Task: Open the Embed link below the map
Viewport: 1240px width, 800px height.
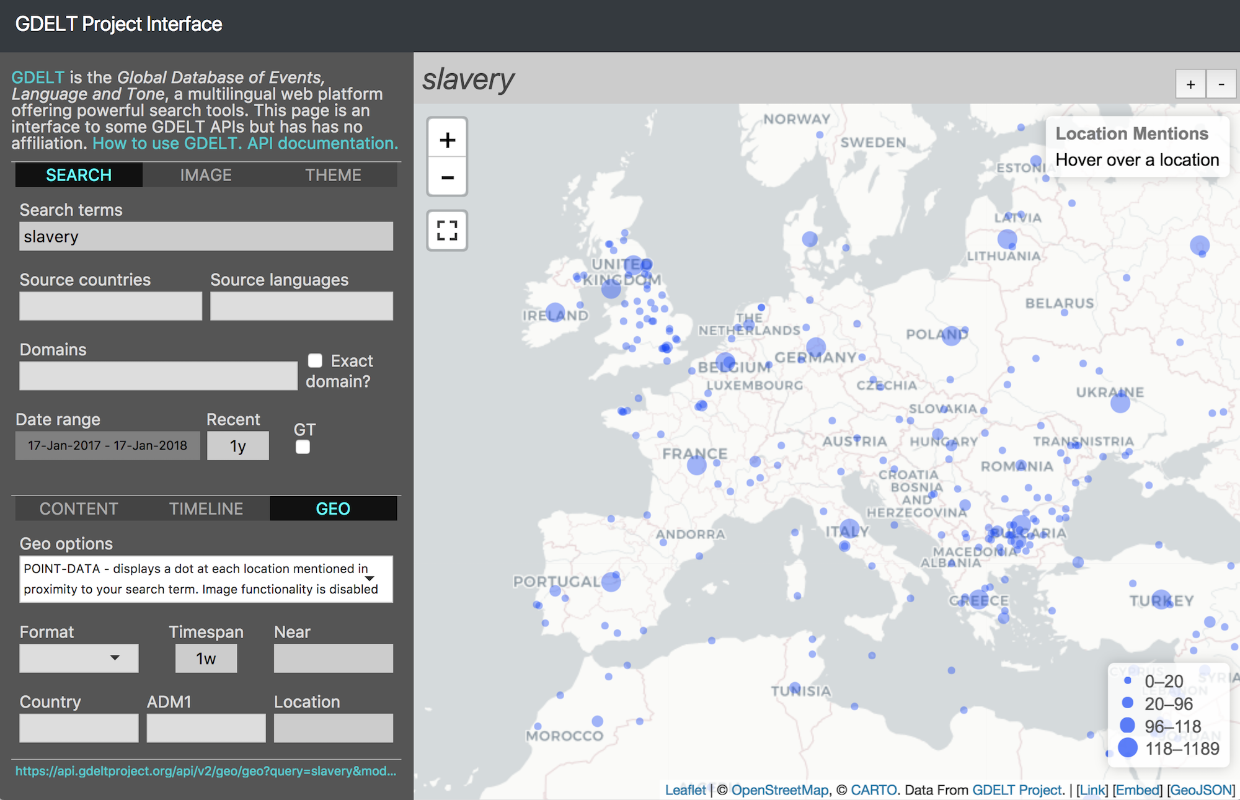Action: pos(1137,790)
